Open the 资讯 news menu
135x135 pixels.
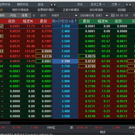(x=80, y=4)
